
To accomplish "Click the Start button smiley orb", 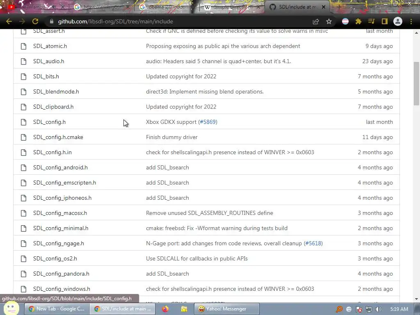I will (x=11, y=308).
